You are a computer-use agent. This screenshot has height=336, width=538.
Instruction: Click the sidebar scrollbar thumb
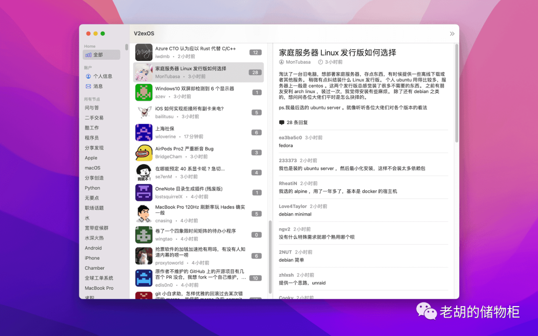(127, 47)
